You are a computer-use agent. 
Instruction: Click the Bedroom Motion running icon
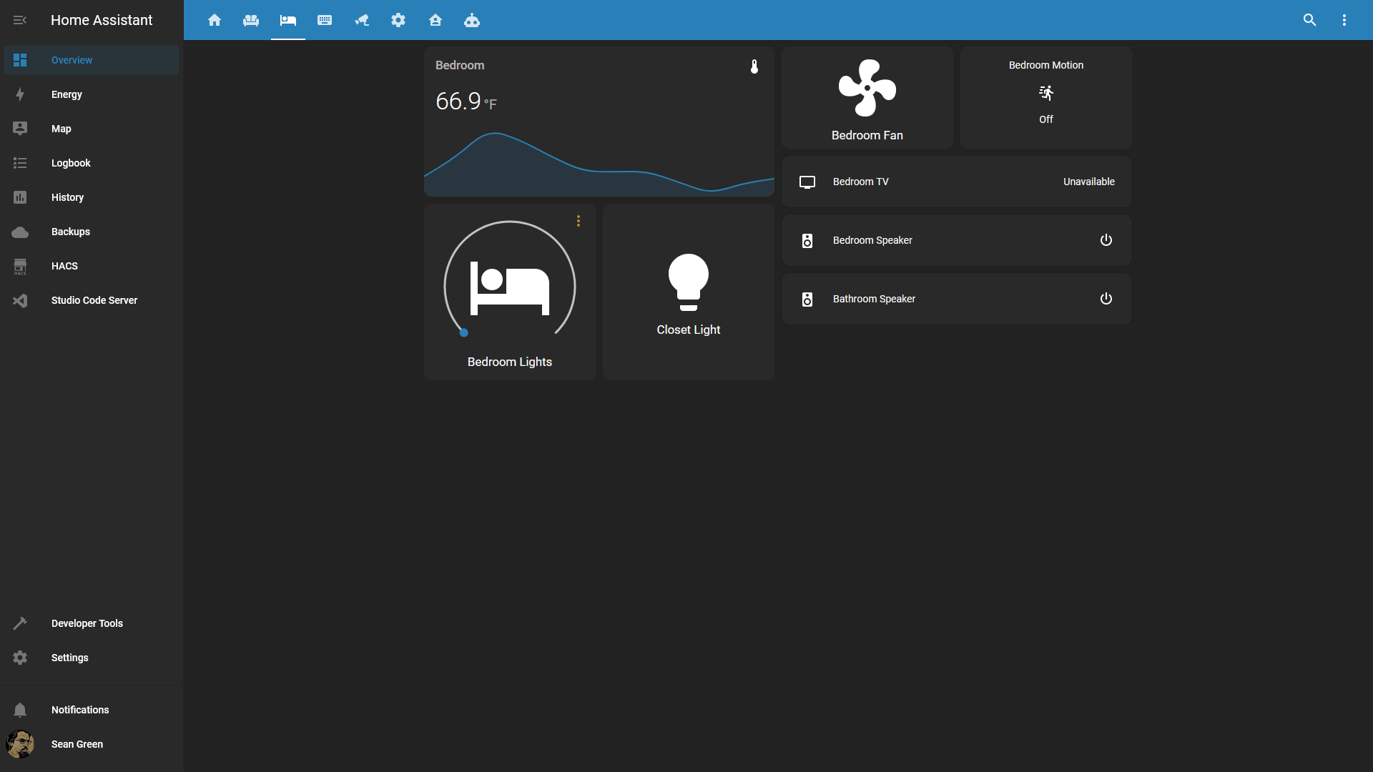(x=1046, y=92)
